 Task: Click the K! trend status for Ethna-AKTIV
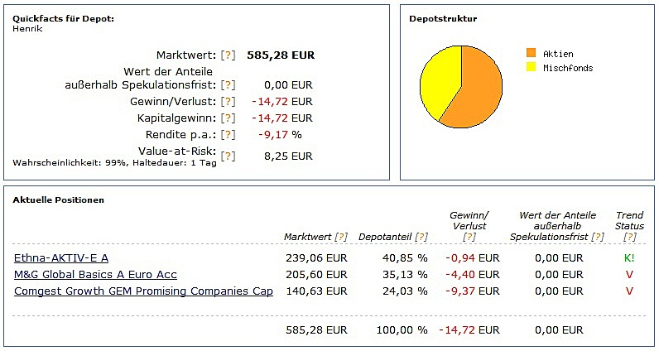tap(629, 258)
